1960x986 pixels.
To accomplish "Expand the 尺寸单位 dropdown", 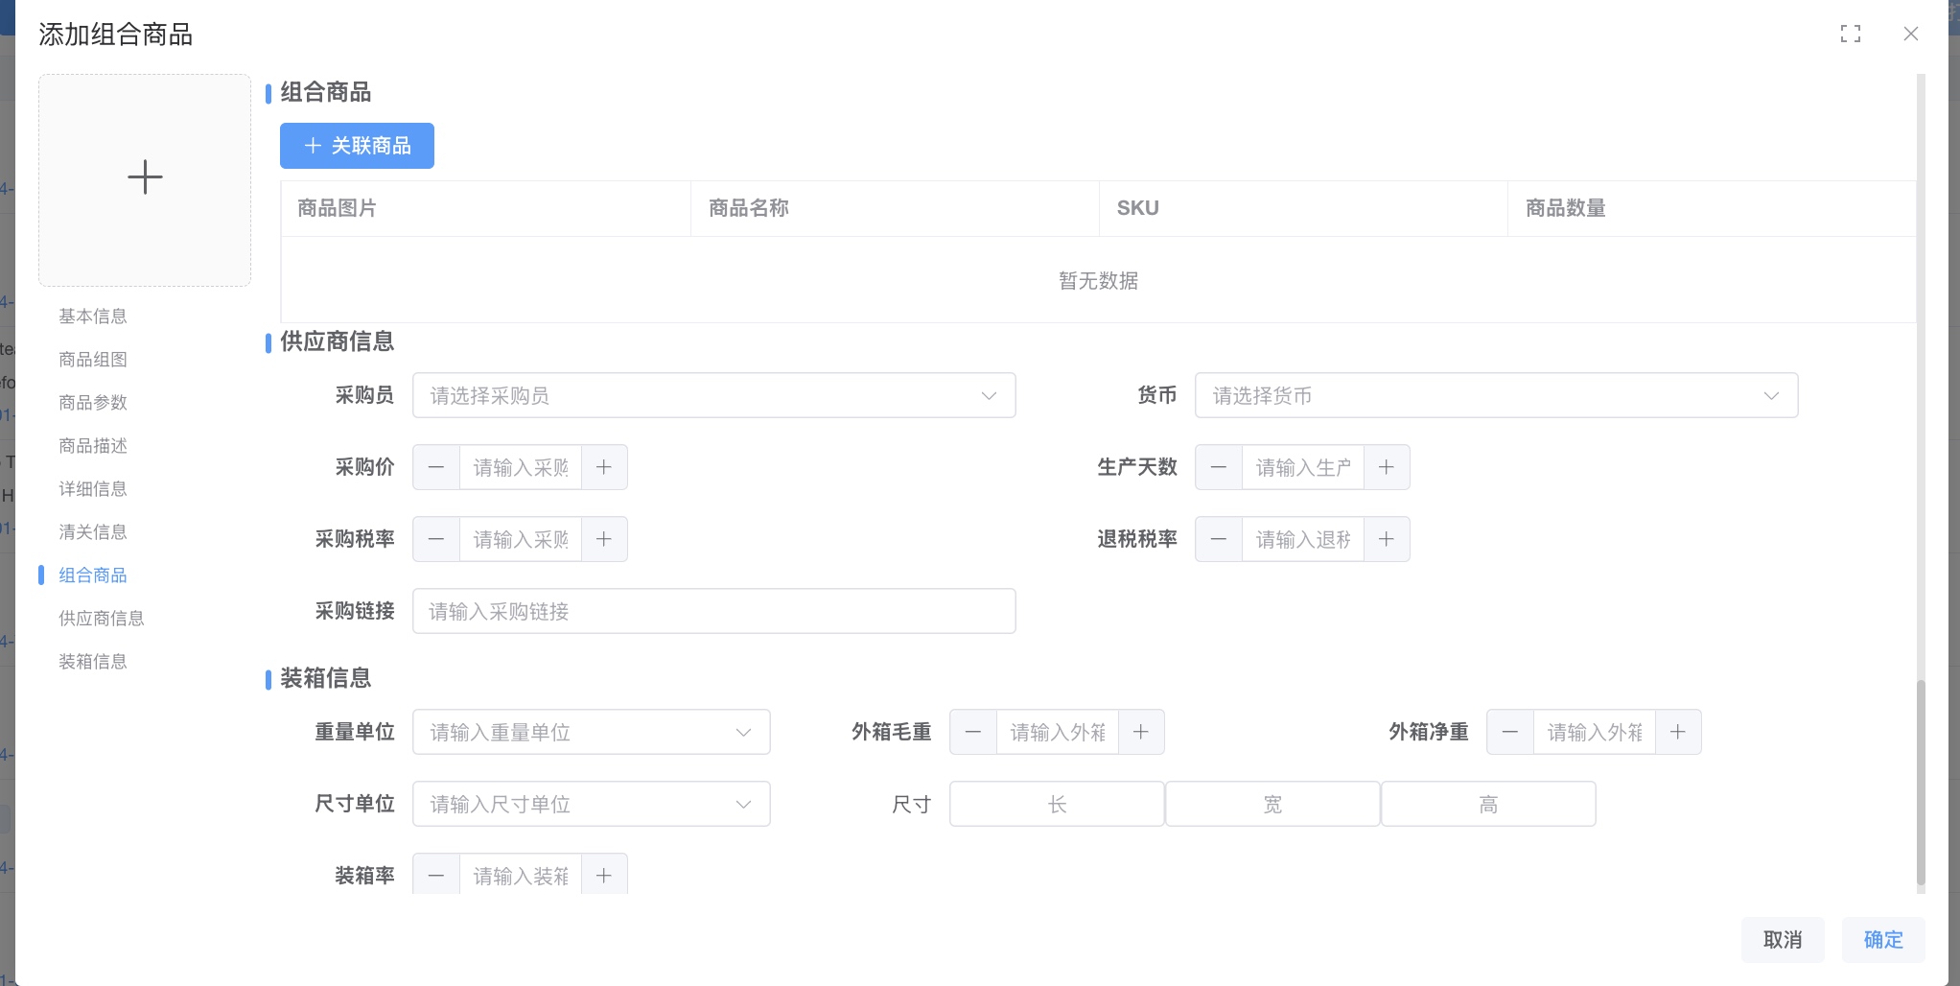I will (591, 804).
